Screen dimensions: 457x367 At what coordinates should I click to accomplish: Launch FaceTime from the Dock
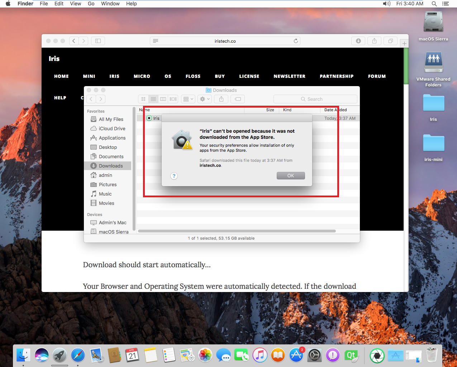(x=242, y=355)
